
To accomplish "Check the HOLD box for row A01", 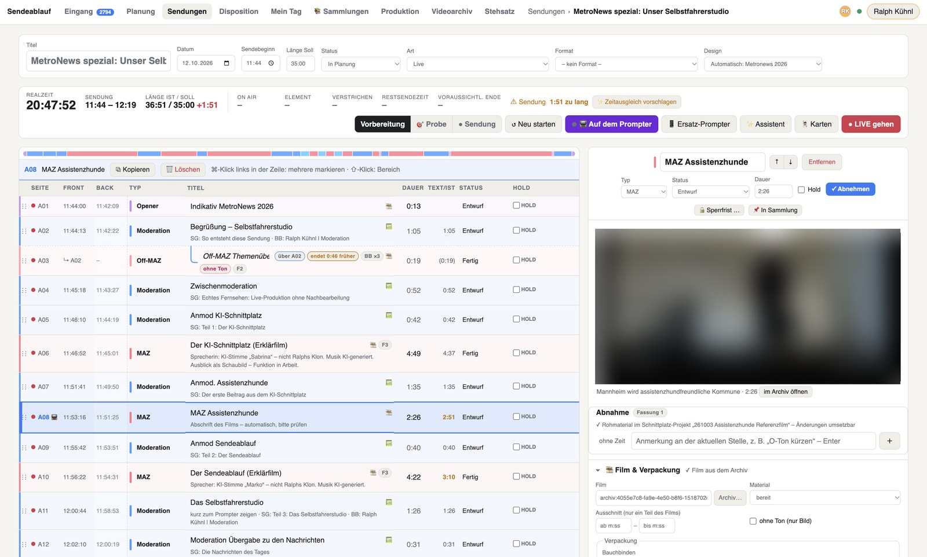I will tap(516, 205).
